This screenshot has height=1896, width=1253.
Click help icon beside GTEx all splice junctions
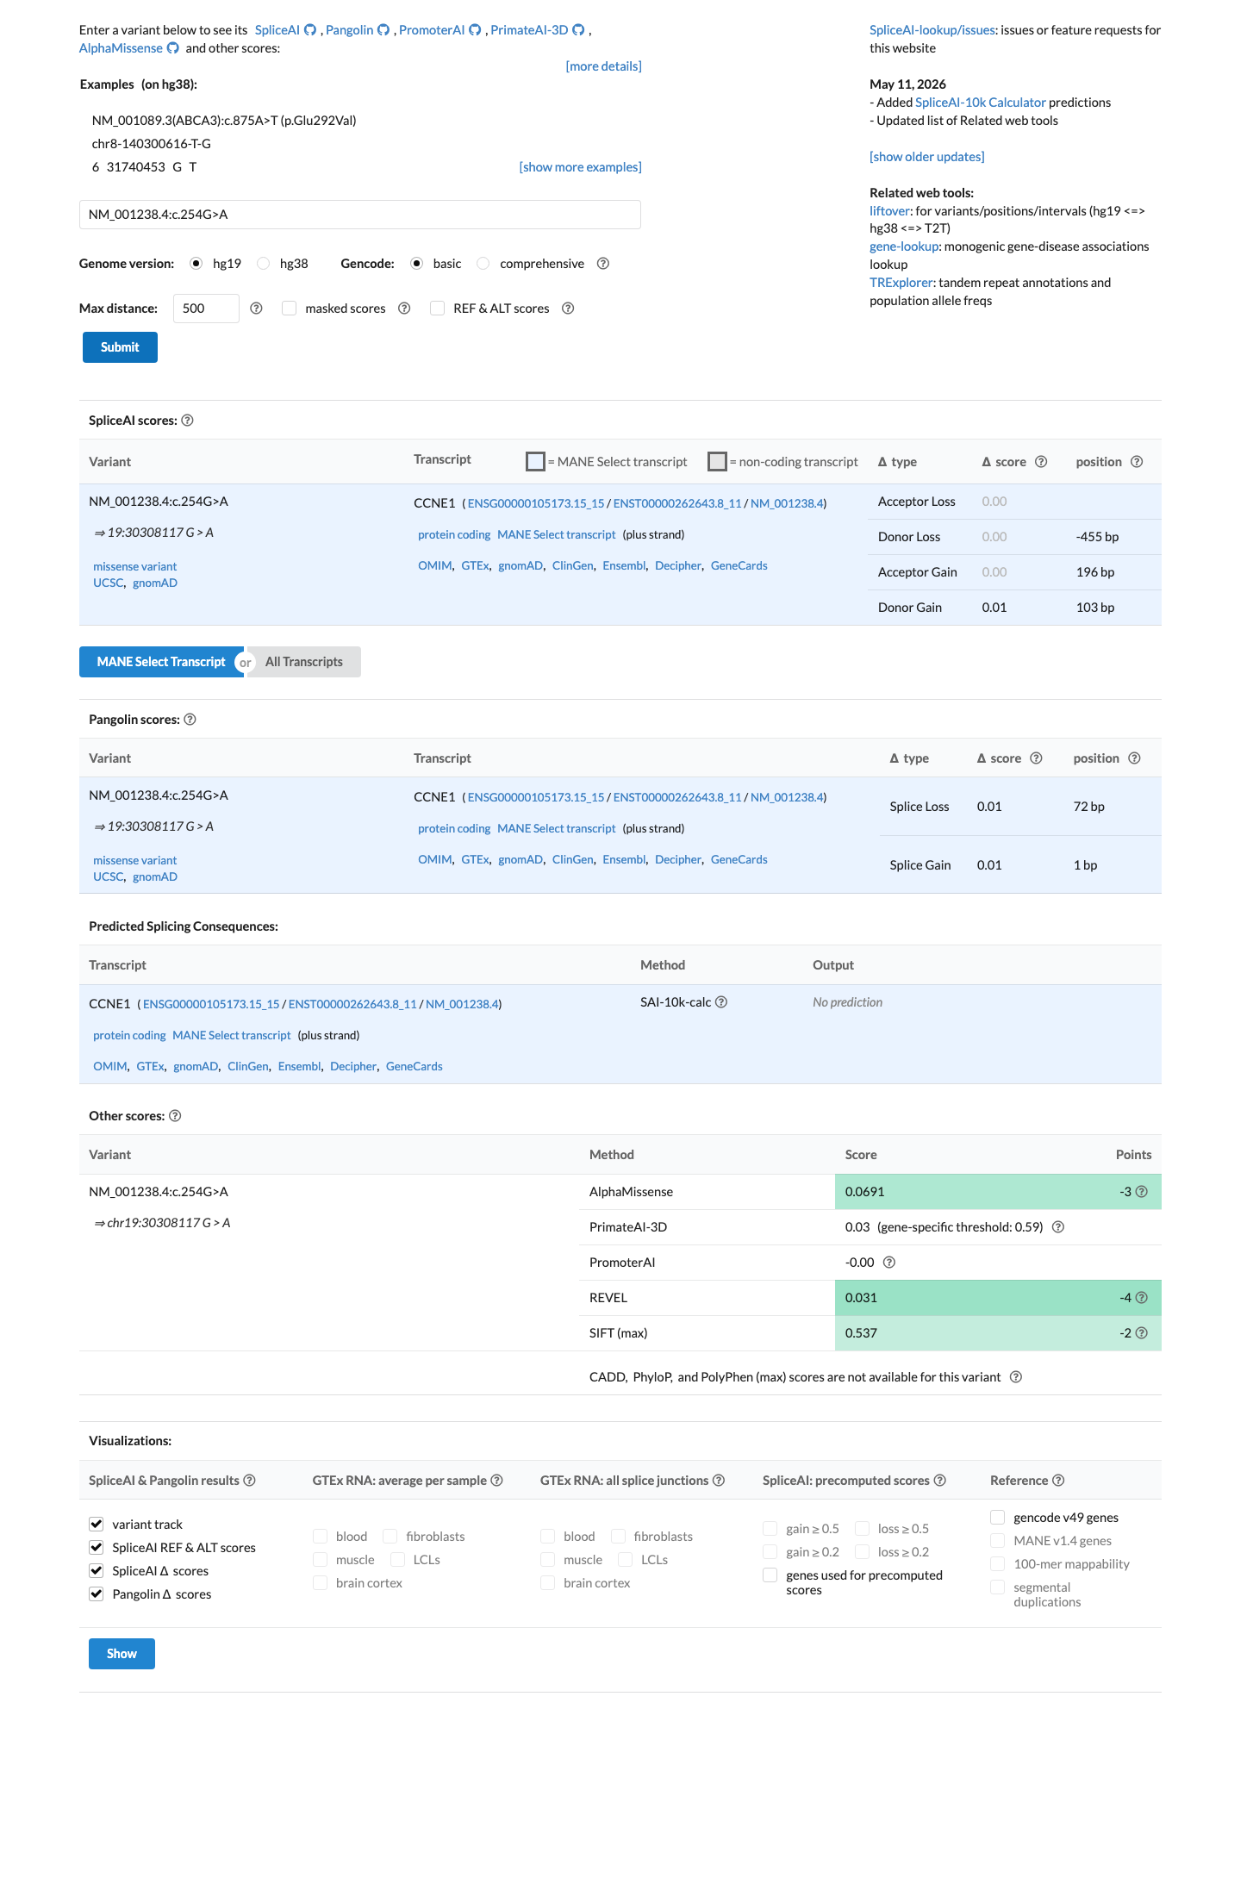(x=719, y=1481)
